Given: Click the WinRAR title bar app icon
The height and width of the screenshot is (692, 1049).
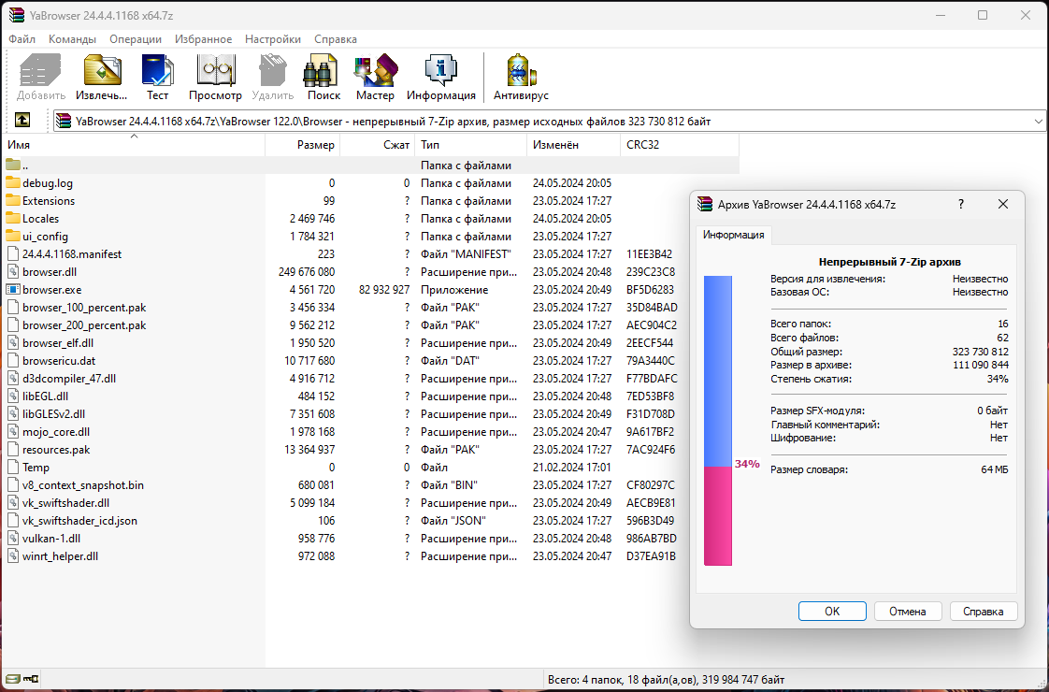Looking at the screenshot, I should pos(17,15).
